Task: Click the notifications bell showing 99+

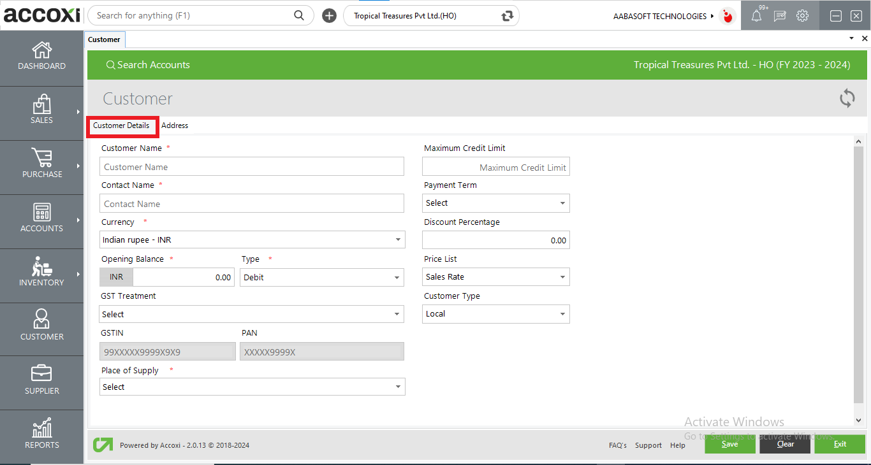Action: point(756,15)
